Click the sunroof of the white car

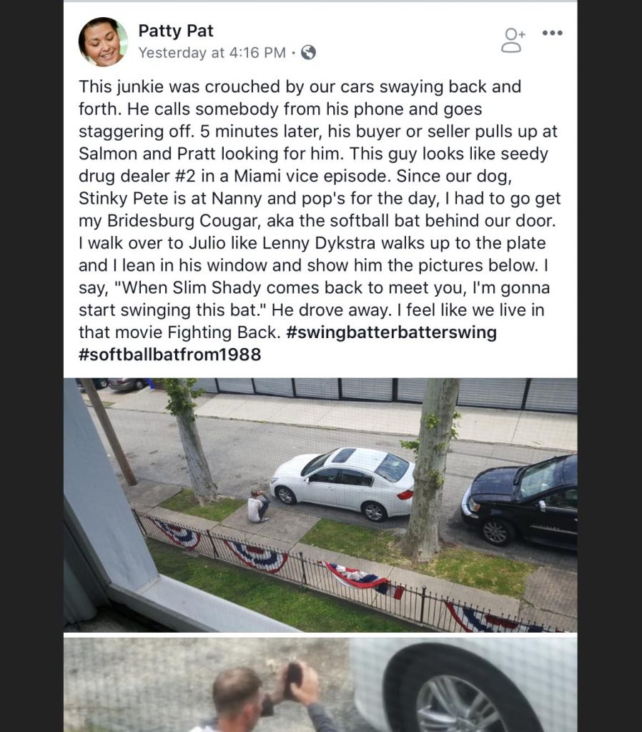pos(344,455)
